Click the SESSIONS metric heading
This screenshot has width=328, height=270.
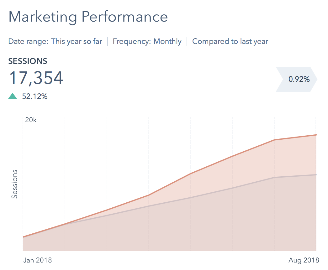(x=28, y=61)
